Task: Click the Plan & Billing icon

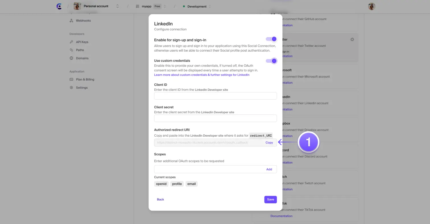Action: click(71, 79)
